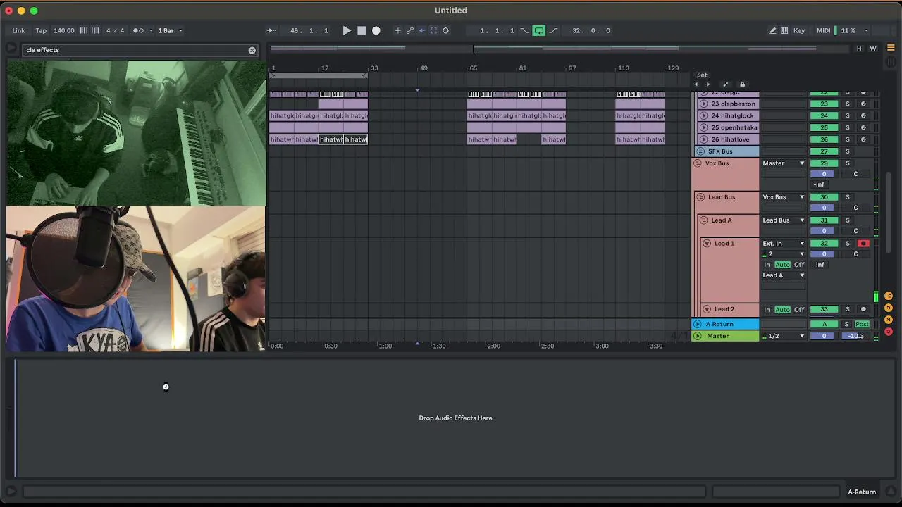Click the H optimize height button

coord(858,49)
